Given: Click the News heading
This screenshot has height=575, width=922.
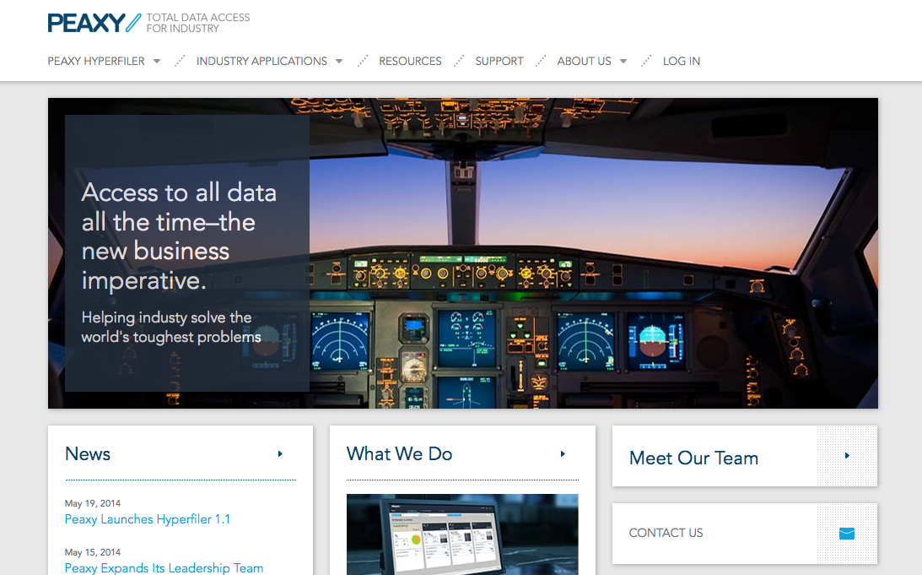Looking at the screenshot, I should coord(88,454).
